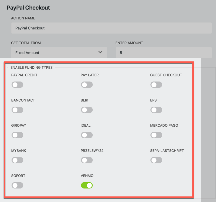Enable the BLIK payment toggle
Image resolution: width=216 pixels, height=202 pixels.
[87, 110]
